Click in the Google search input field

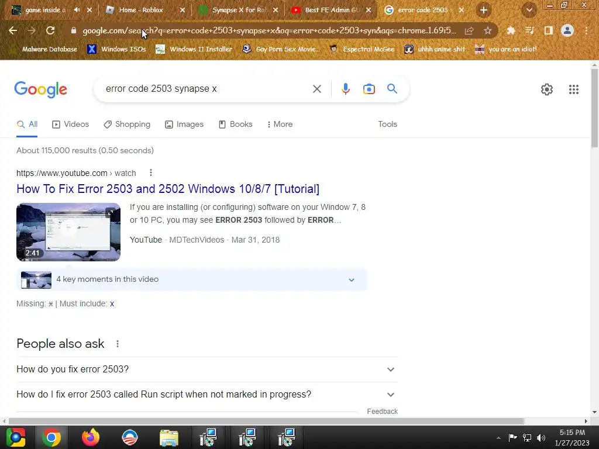tap(206, 89)
